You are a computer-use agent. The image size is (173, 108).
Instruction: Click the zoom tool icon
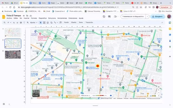pyautogui.click(x=28, y=22)
